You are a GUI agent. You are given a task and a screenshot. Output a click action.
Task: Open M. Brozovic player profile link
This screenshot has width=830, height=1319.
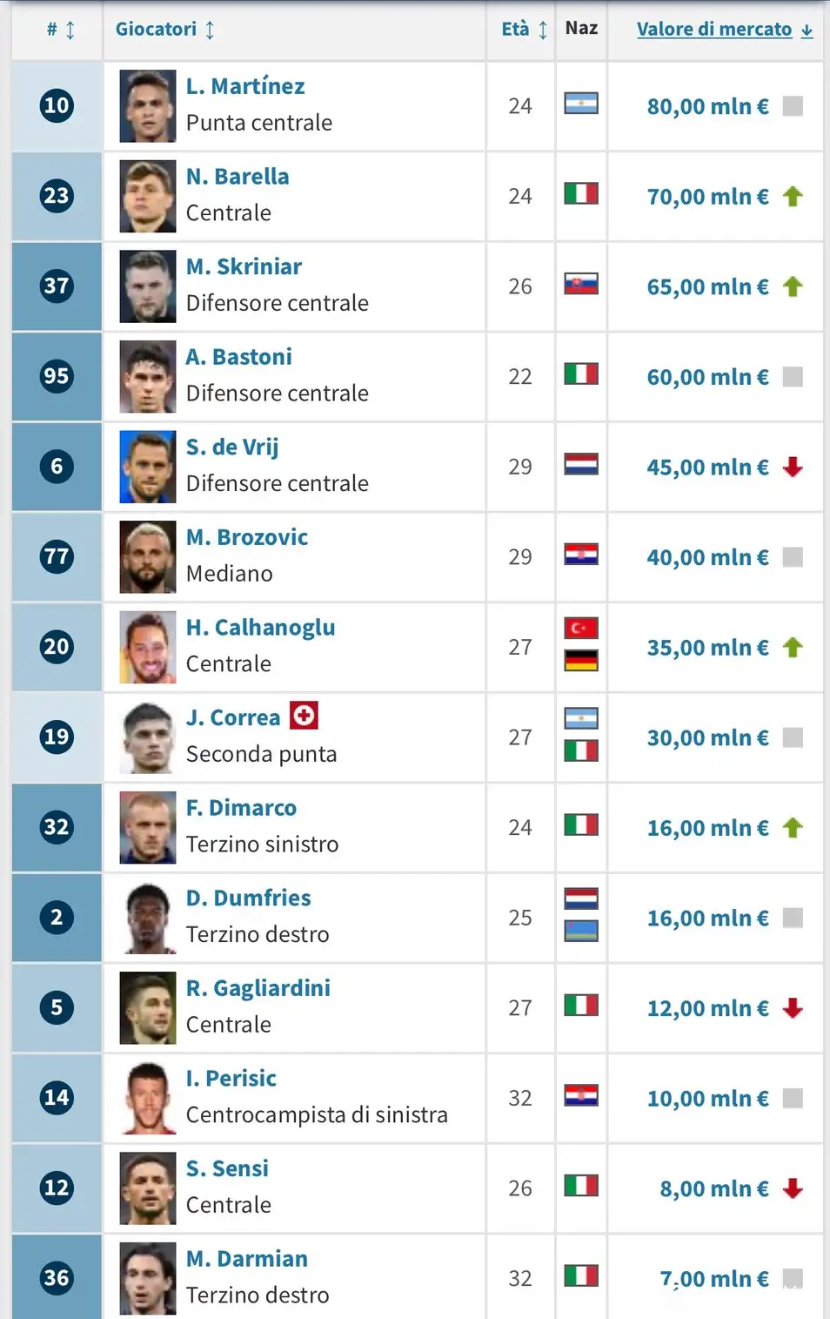(x=246, y=537)
